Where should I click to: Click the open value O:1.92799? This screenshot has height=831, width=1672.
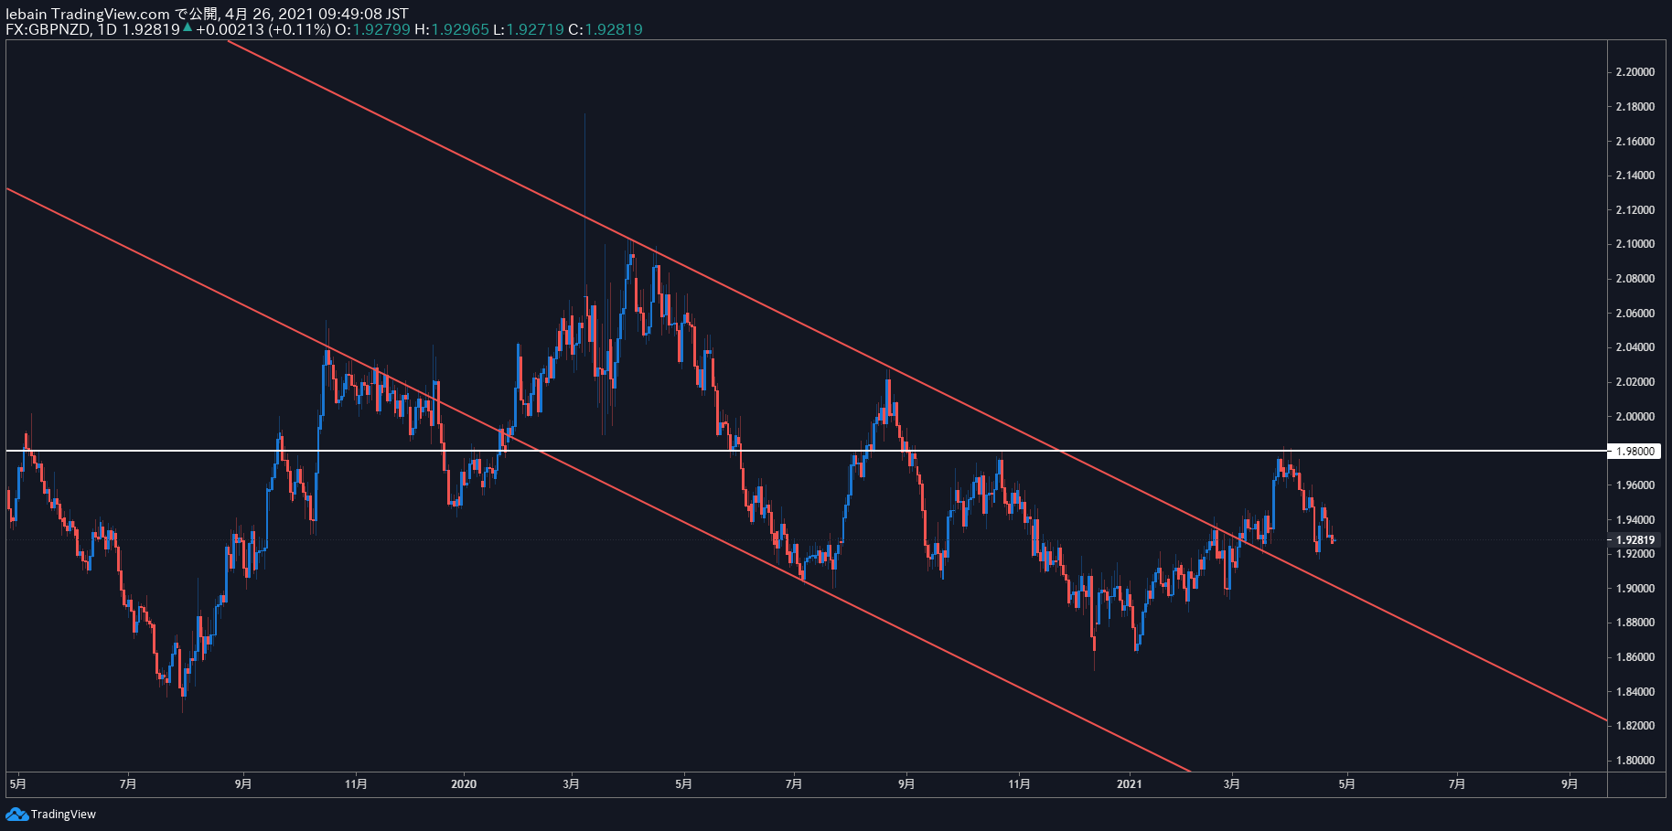[x=372, y=29]
